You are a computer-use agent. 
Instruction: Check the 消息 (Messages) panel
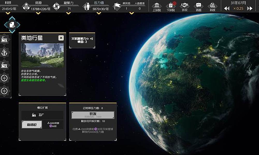(199, 6)
